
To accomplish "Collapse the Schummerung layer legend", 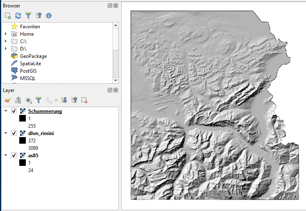I will tap(5, 111).
